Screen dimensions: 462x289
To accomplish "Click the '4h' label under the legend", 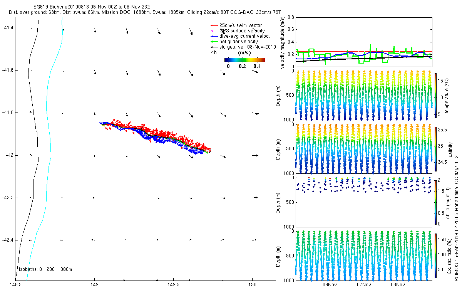I will coord(214,52).
